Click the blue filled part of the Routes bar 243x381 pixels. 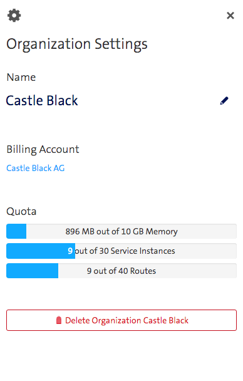coord(33,271)
